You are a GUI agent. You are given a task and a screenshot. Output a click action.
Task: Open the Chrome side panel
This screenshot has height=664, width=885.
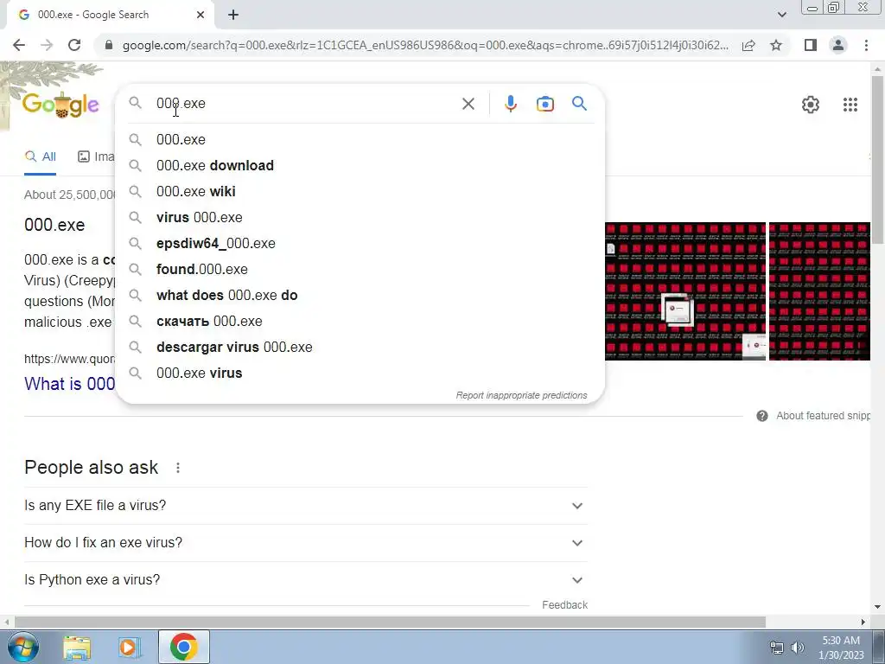[x=811, y=45]
